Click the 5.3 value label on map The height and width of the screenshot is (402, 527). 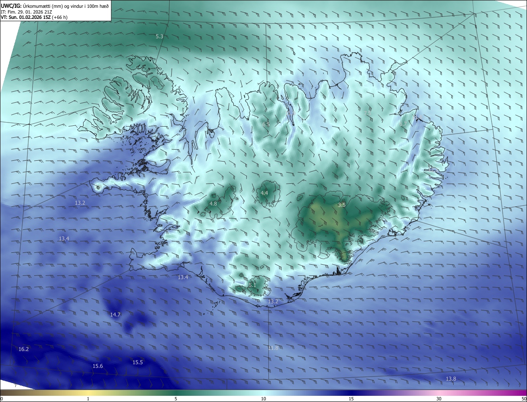(159, 36)
